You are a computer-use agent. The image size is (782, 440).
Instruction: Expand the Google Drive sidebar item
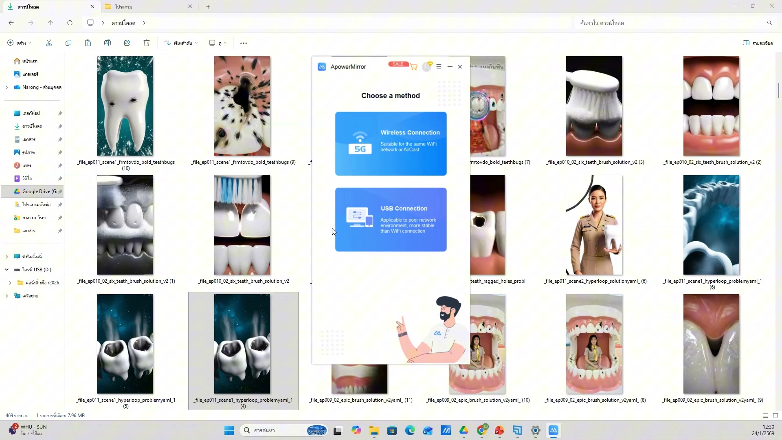pyautogui.click(x=7, y=191)
